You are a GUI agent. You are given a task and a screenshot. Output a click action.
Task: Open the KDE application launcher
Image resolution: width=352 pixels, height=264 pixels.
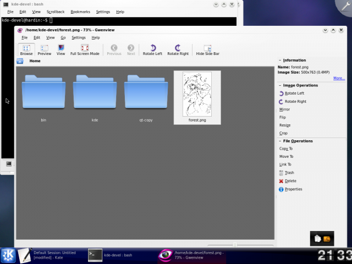click(8, 255)
